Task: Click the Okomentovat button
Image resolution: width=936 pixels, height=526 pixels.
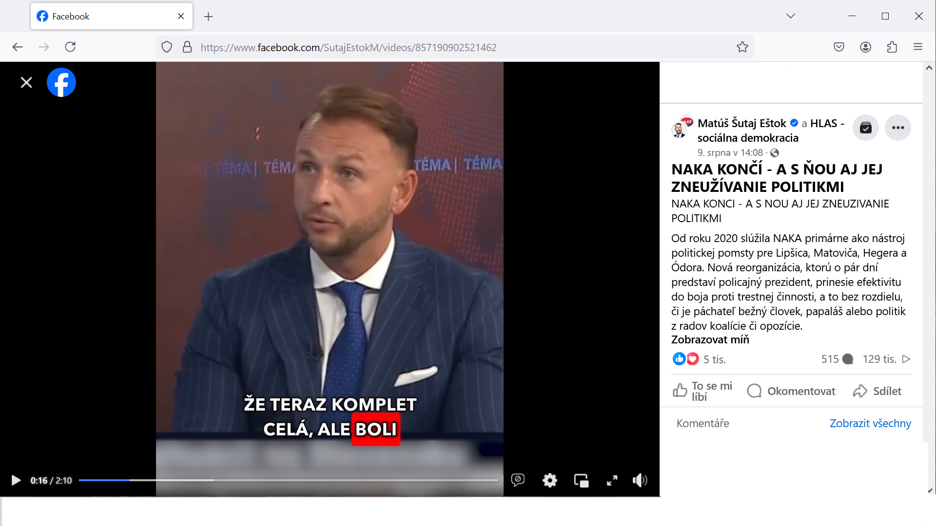Action: coord(791,391)
